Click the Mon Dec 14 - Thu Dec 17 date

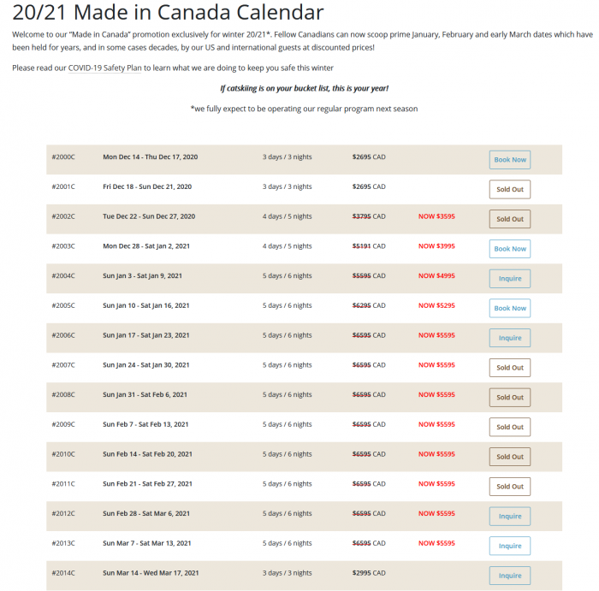[x=150, y=157]
